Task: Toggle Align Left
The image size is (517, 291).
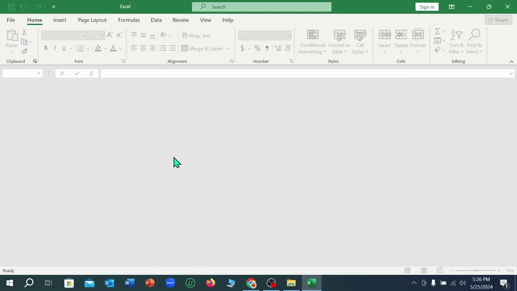Action: pos(134,48)
